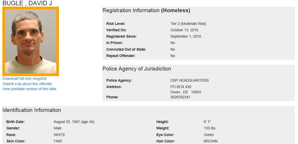The width and height of the screenshot is (298, 144).
Task: Select the August 20, 1967 birth date
Action: [74, 122]
